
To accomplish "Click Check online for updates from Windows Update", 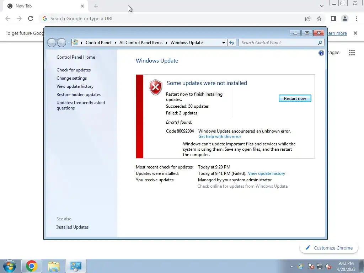I will (x=242, y=186).
